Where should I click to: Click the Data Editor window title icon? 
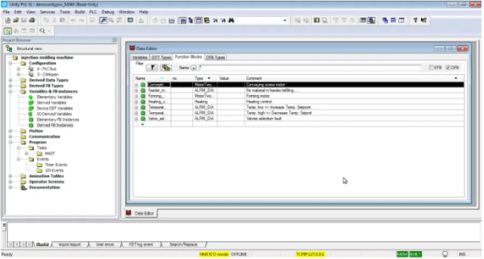point(132,48)
